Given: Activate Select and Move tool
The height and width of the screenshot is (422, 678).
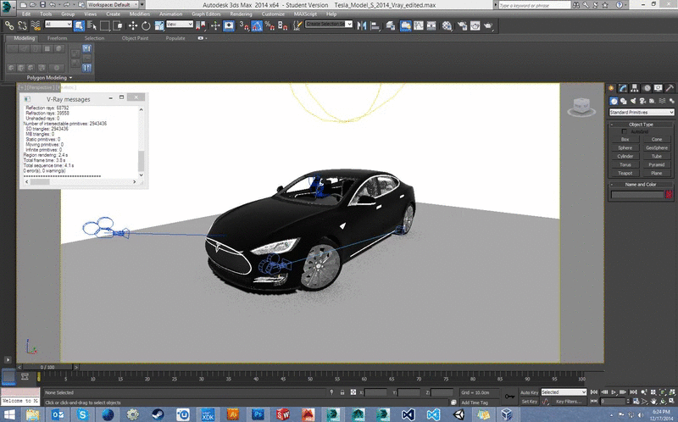Looking at the screenshot, I should click(x=133, y=25).
